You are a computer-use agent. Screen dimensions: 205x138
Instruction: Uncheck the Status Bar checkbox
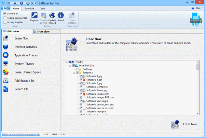click(x=5, y=14)
